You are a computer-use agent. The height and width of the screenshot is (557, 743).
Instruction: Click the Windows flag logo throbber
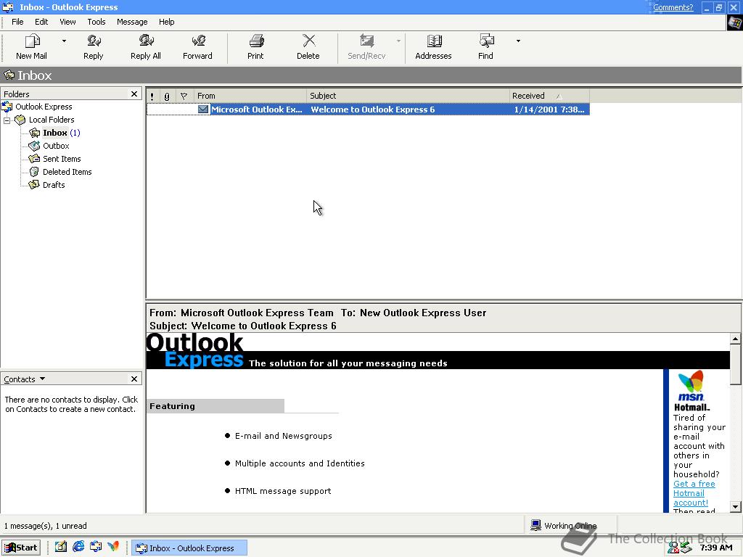click(x=734, y=22)
